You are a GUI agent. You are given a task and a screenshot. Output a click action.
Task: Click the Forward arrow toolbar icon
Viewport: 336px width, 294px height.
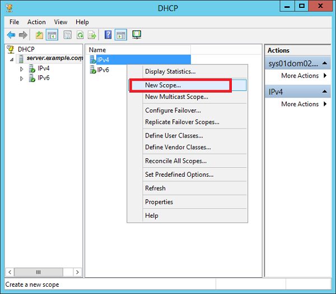(23, 35)
